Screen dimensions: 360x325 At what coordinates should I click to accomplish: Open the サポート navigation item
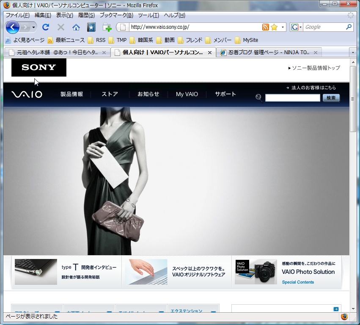[x=225, y=94]
